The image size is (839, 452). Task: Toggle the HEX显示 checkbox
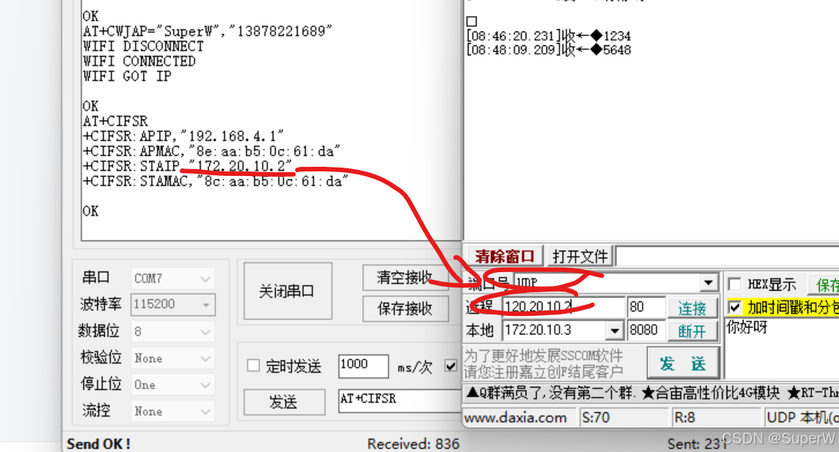coord(734,284)
